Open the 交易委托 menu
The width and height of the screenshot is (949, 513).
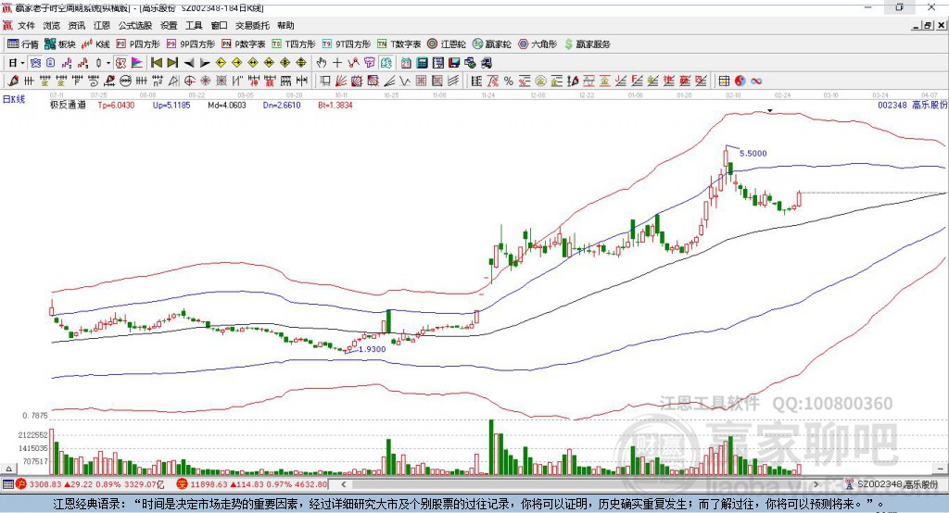(x=250, y=26)
